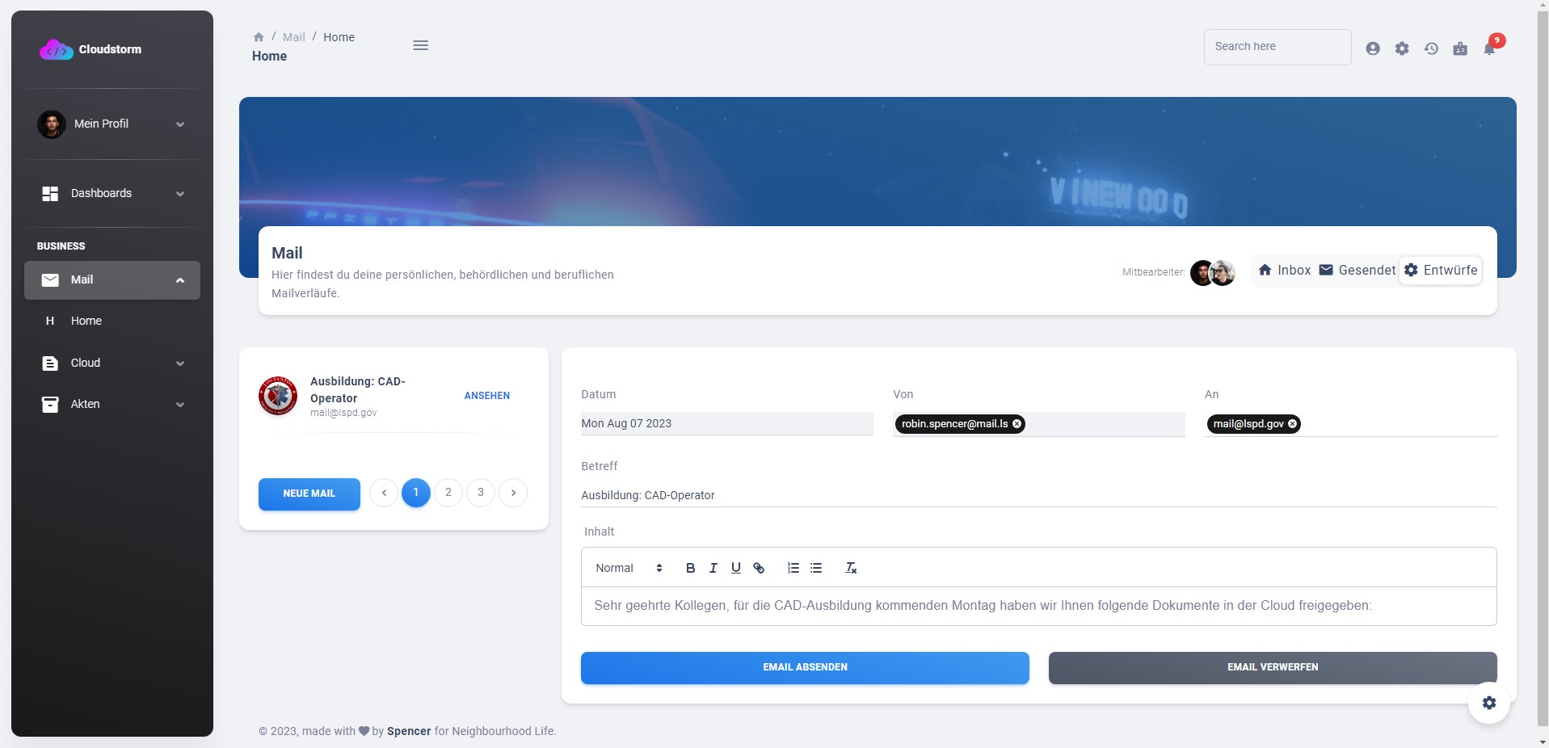Click the underline formatting icon
1549x748 pixels.
tap(735, 568)
